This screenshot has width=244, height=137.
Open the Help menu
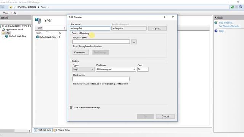pos(14,13)
